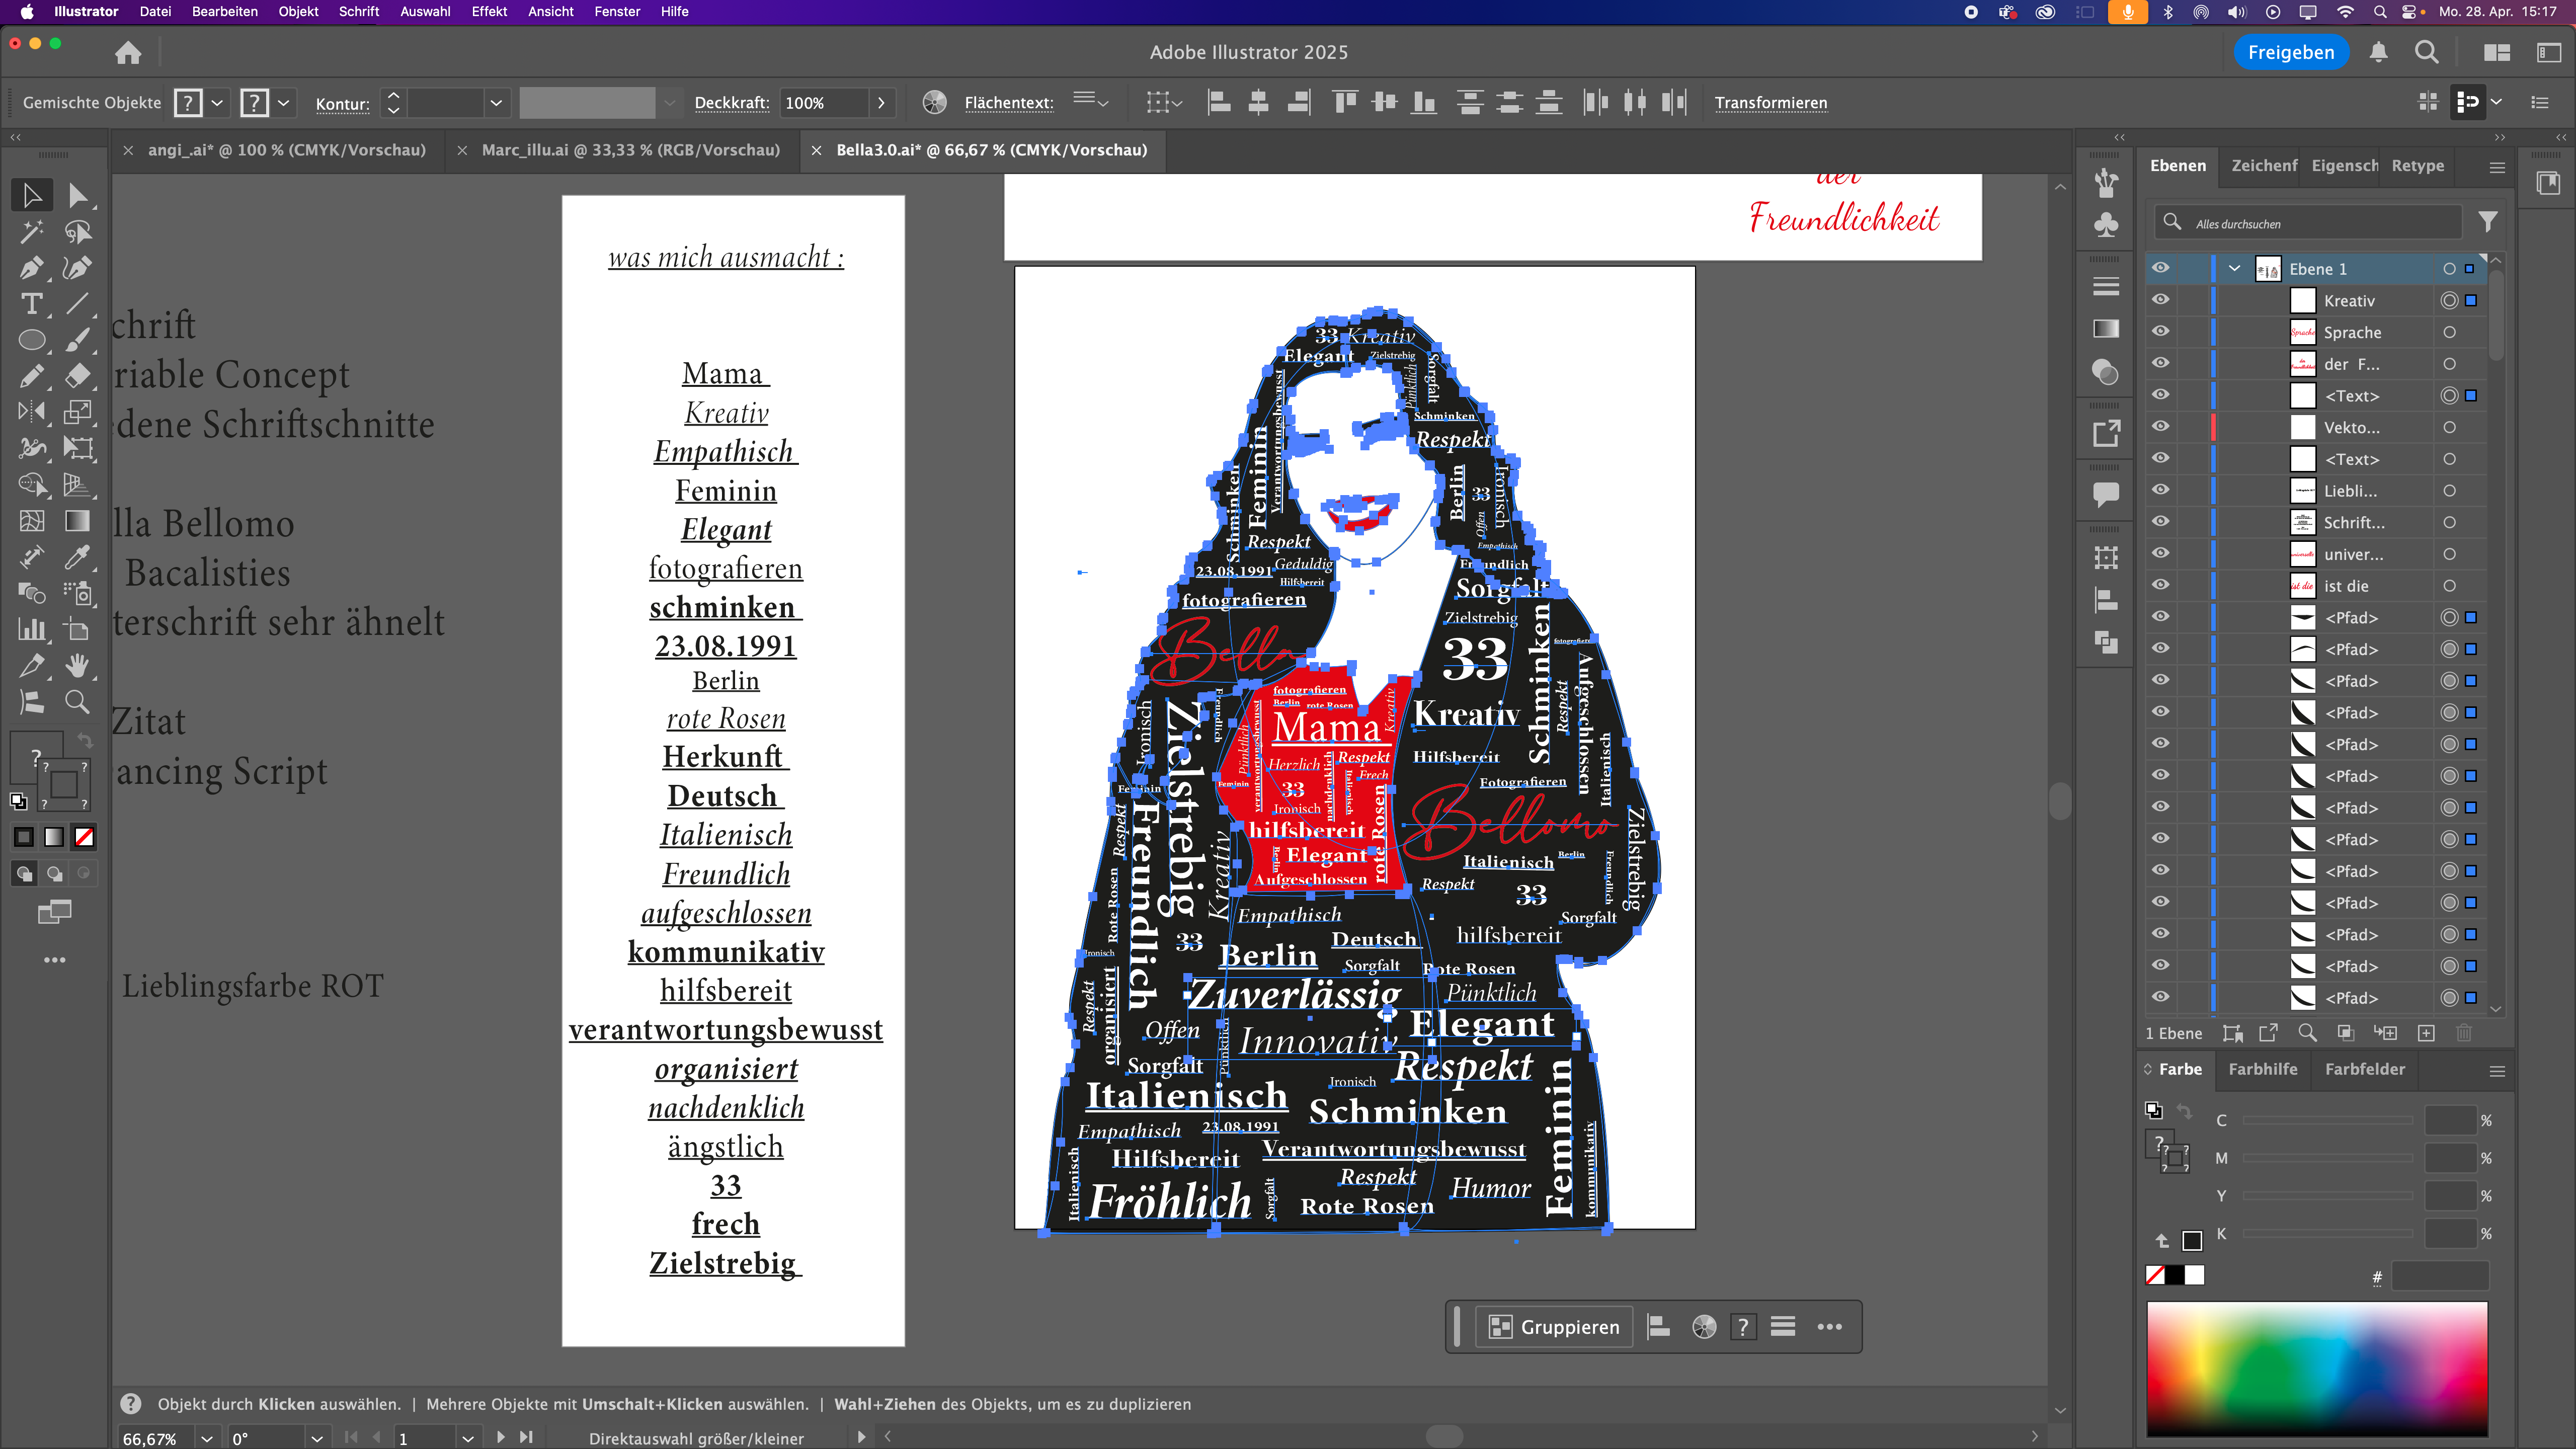The image size is (2576, 1449).
Task: Select the Hand tool
Action: coord(77,666)
